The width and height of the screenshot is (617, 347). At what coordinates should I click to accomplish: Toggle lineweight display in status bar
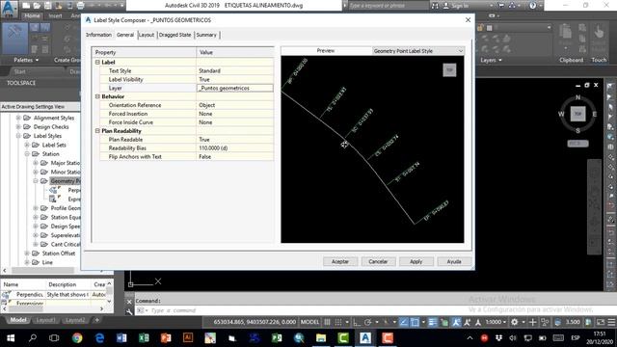pyautogui.click(x=433, y=322)
